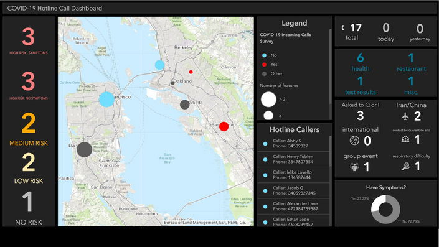Click the quarantine house icon
The image size is (439, 247).
pos(405,139)
